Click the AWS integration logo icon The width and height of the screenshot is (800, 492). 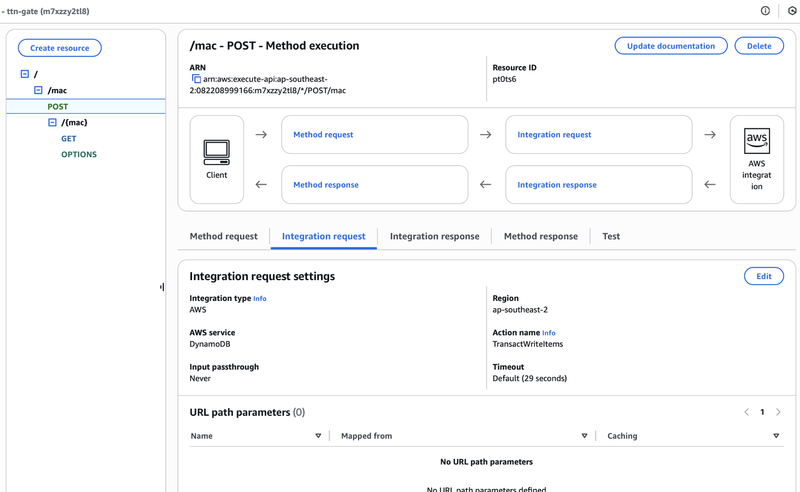pos(757,141)
